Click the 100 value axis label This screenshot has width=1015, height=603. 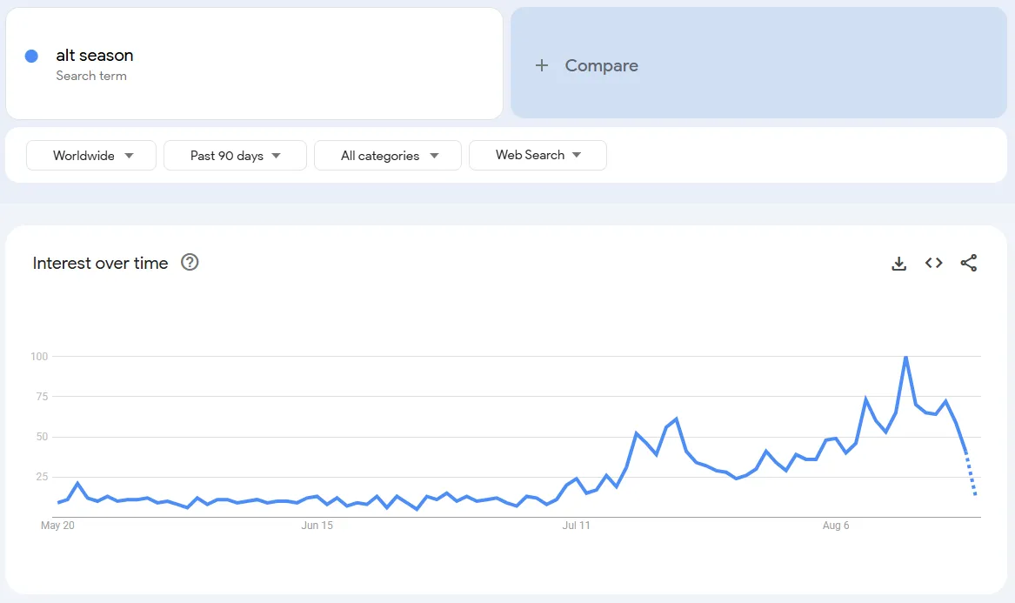coord(38,357)
